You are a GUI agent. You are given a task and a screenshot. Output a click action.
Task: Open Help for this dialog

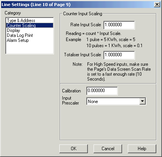pyautogui.click(x=142, y=149)
